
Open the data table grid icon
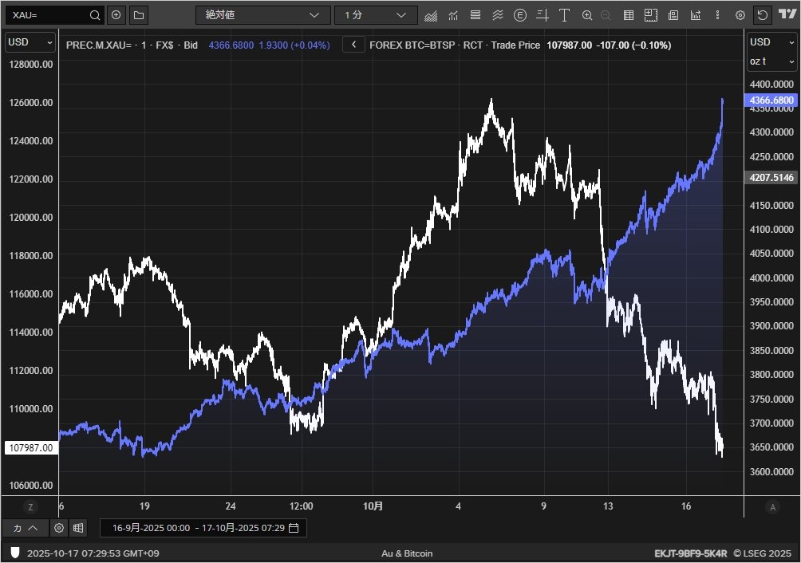point(629,15)
